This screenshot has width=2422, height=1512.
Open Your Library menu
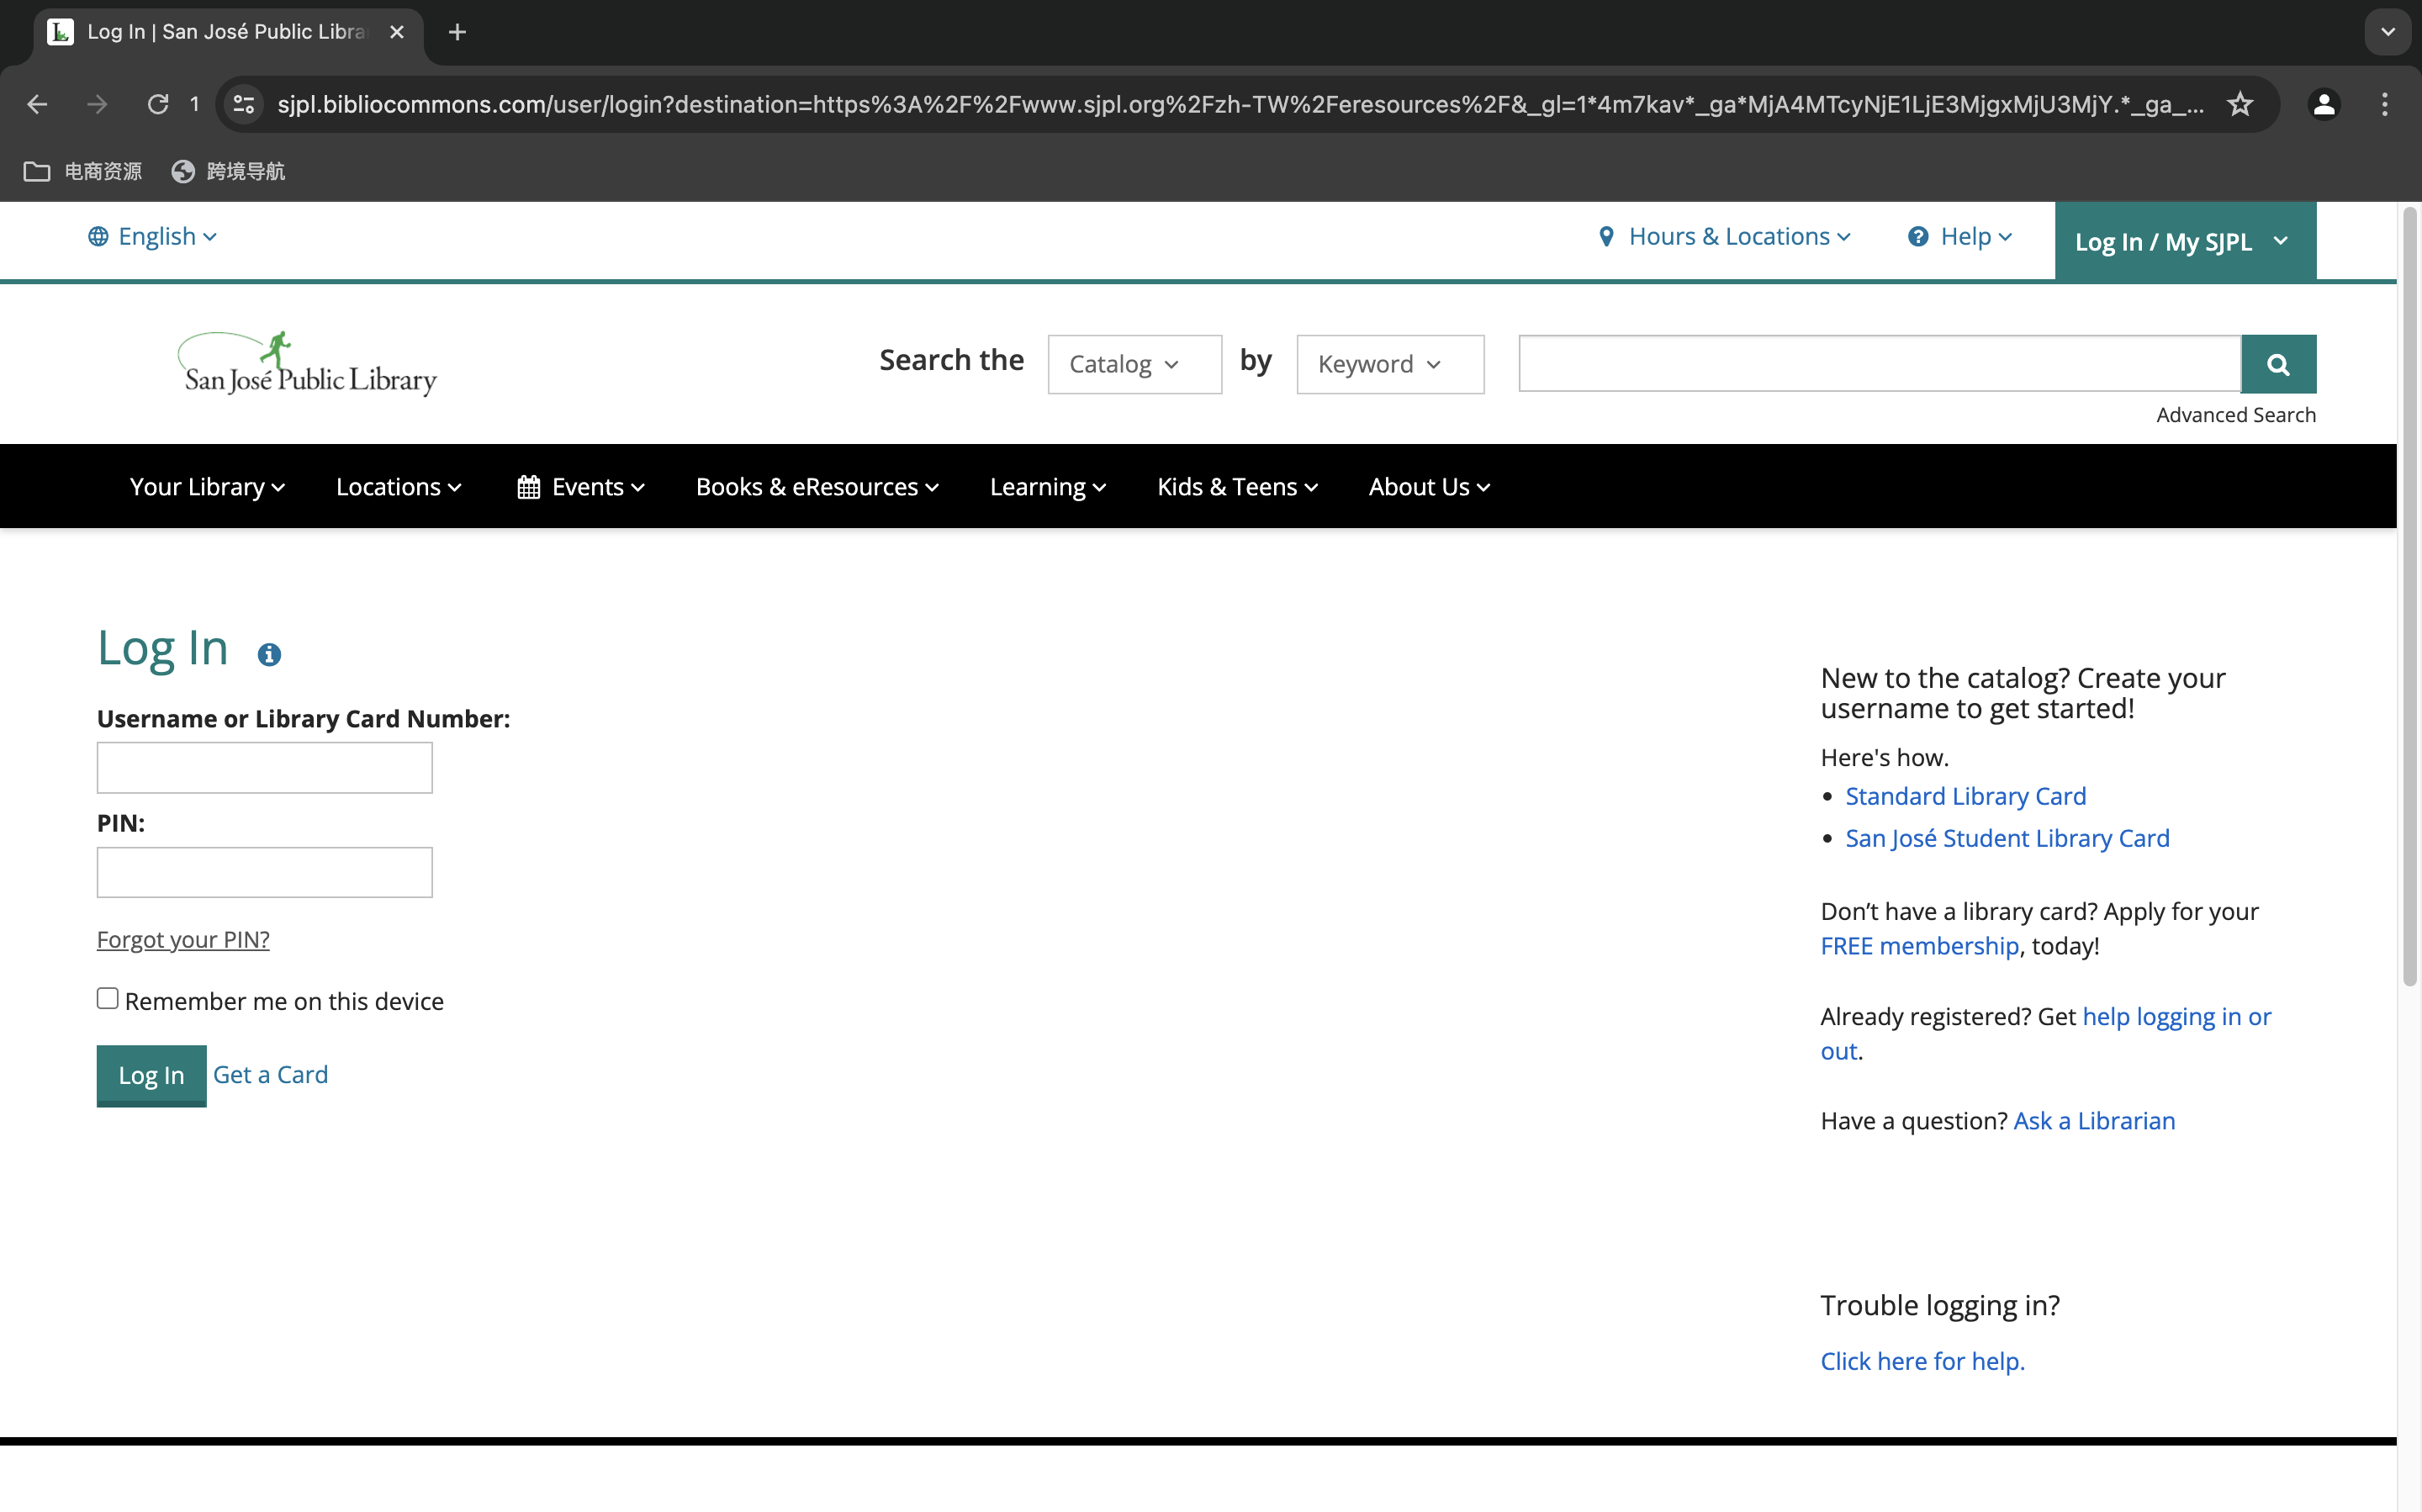click(x=207, y=487)
